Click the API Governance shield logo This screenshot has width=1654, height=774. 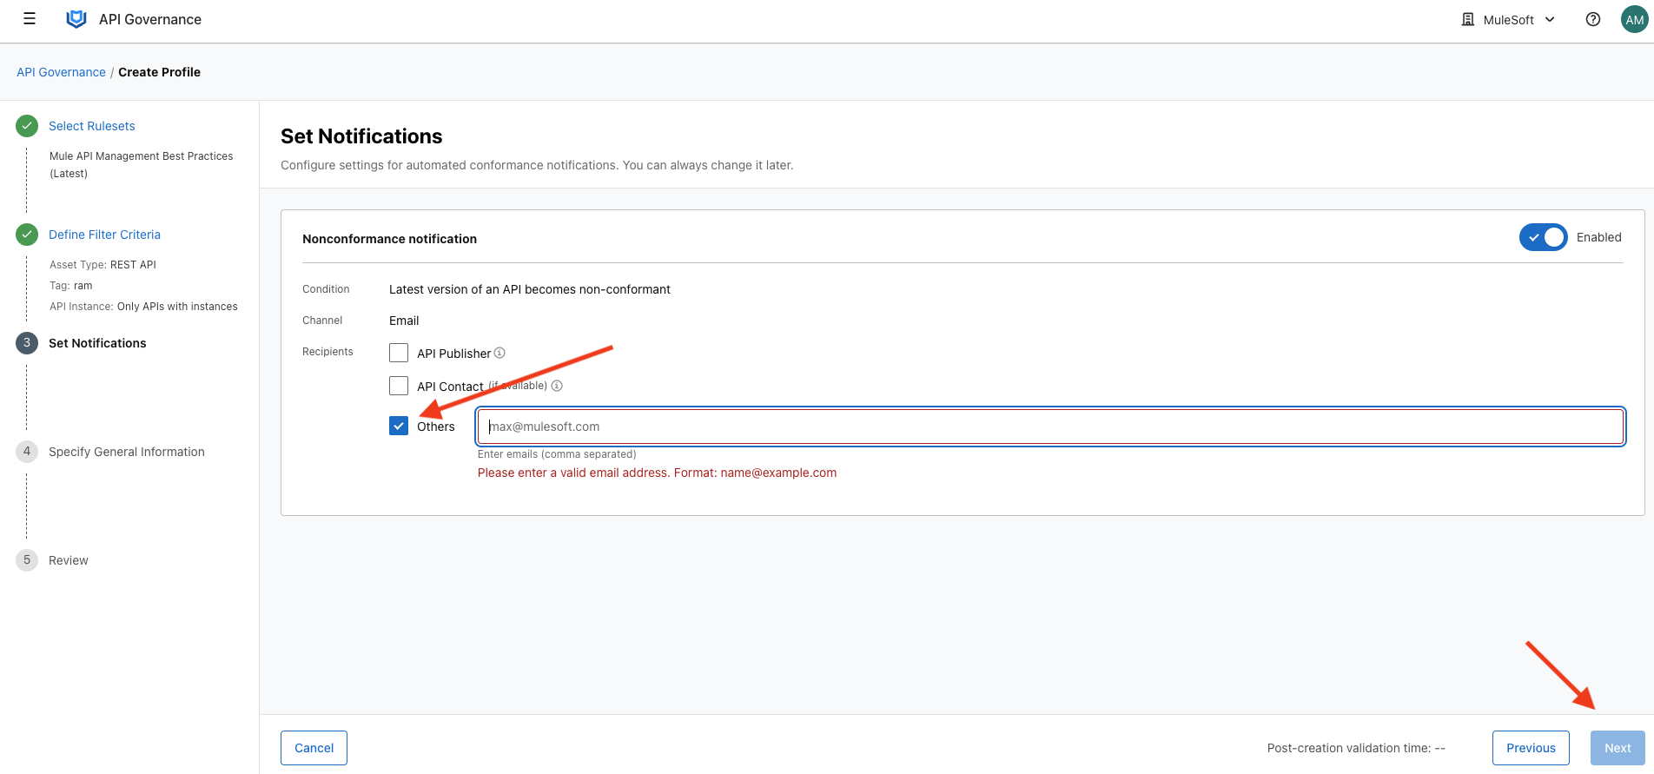[x=76, y=19]
